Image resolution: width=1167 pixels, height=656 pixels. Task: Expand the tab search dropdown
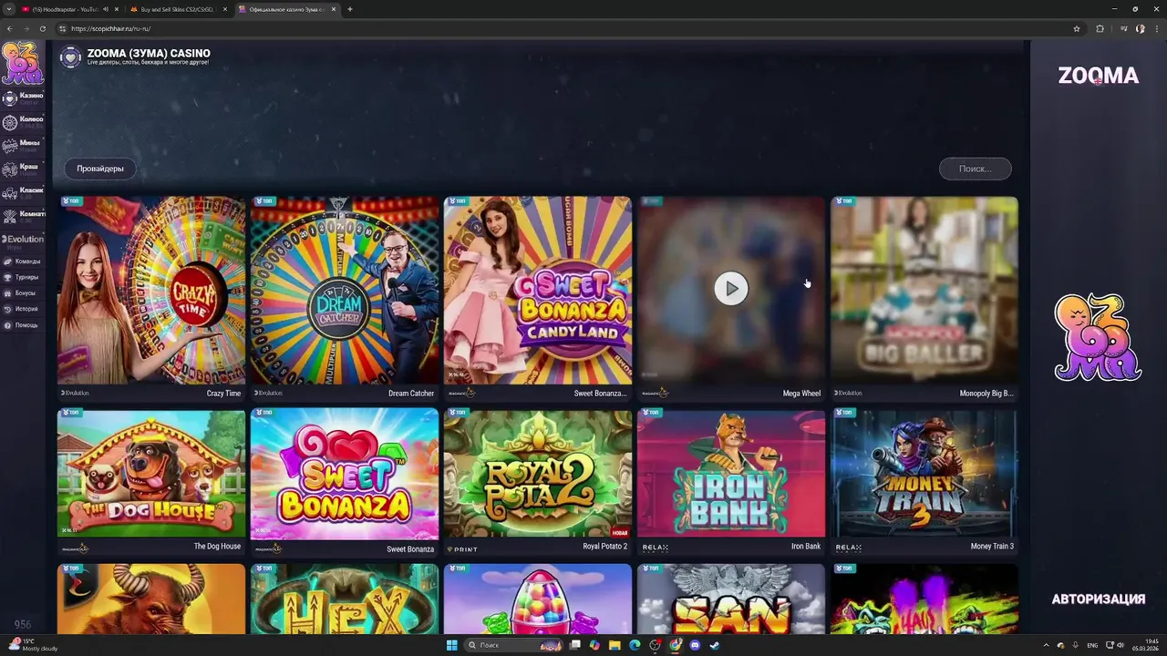coord(8,9)
